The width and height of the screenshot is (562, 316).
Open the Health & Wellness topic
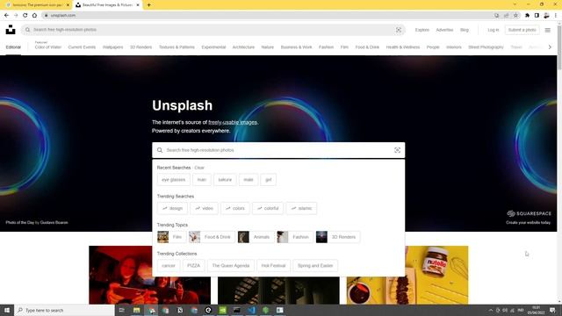click(403, 47)
